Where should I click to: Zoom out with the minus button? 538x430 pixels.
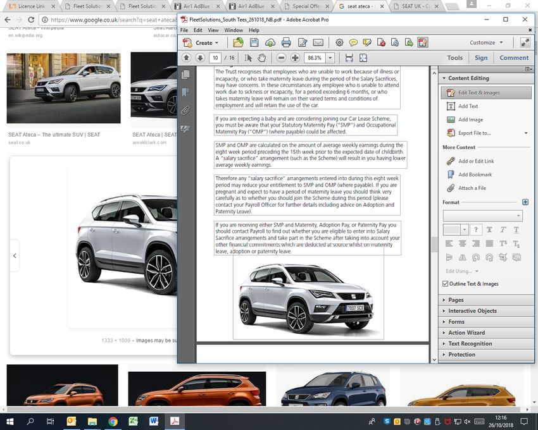281,58
